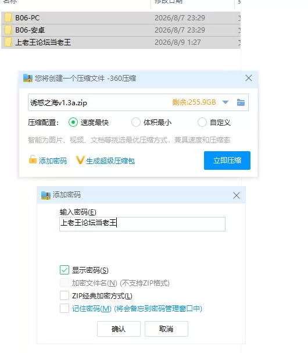
Task: Select the 自定义 compression option
Action: (202, 123)
